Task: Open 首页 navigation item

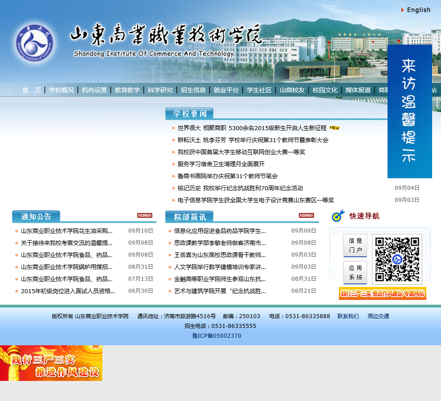Action: click(32, 90)
